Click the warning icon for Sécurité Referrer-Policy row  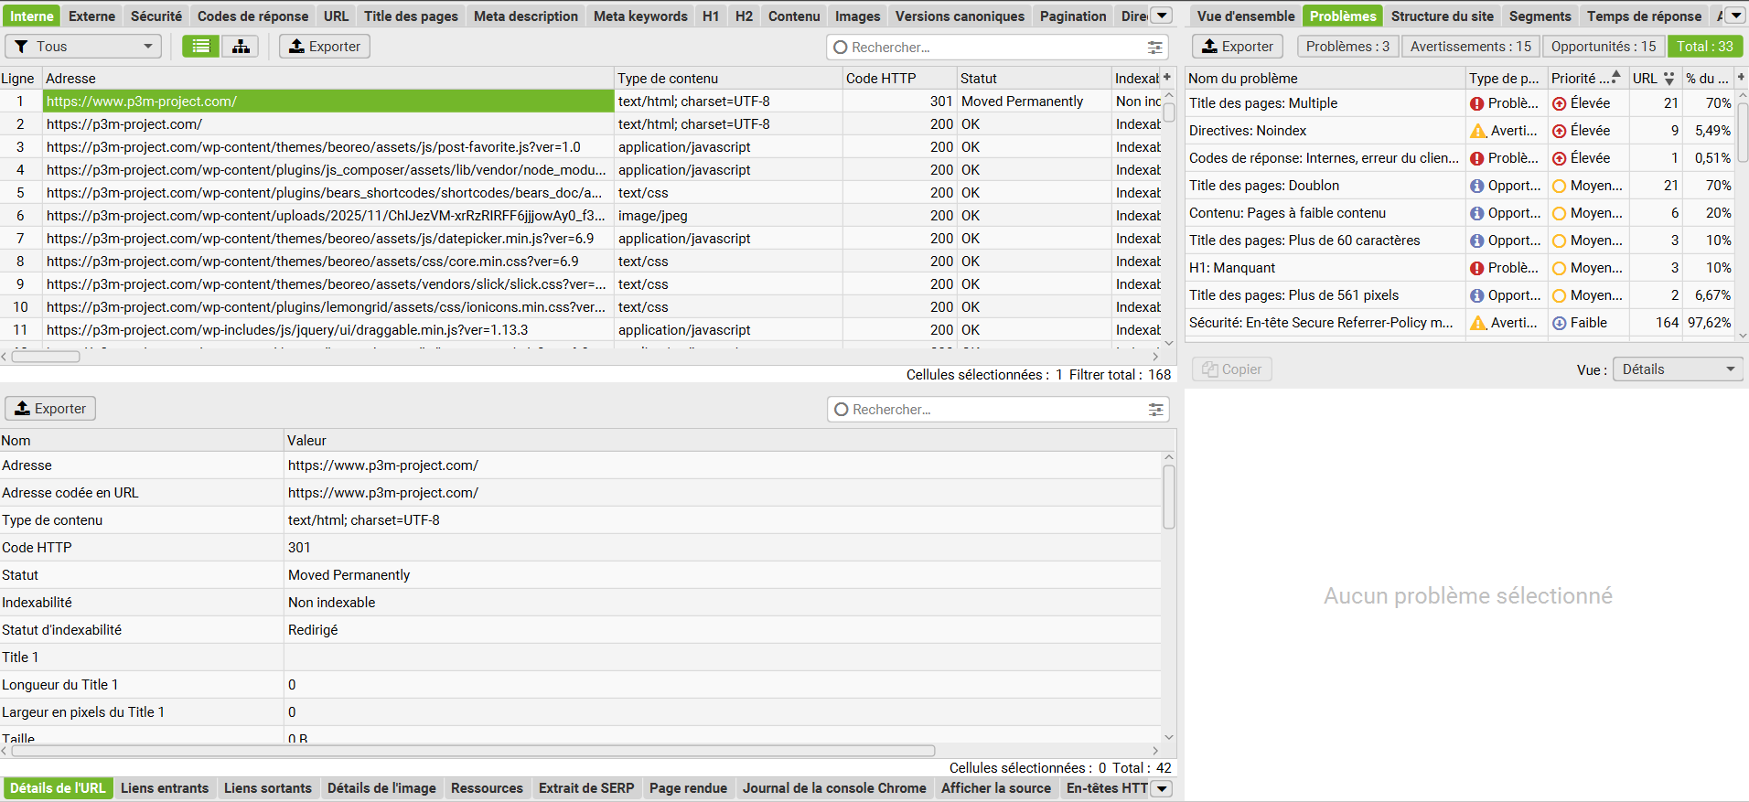point(1478,324)
